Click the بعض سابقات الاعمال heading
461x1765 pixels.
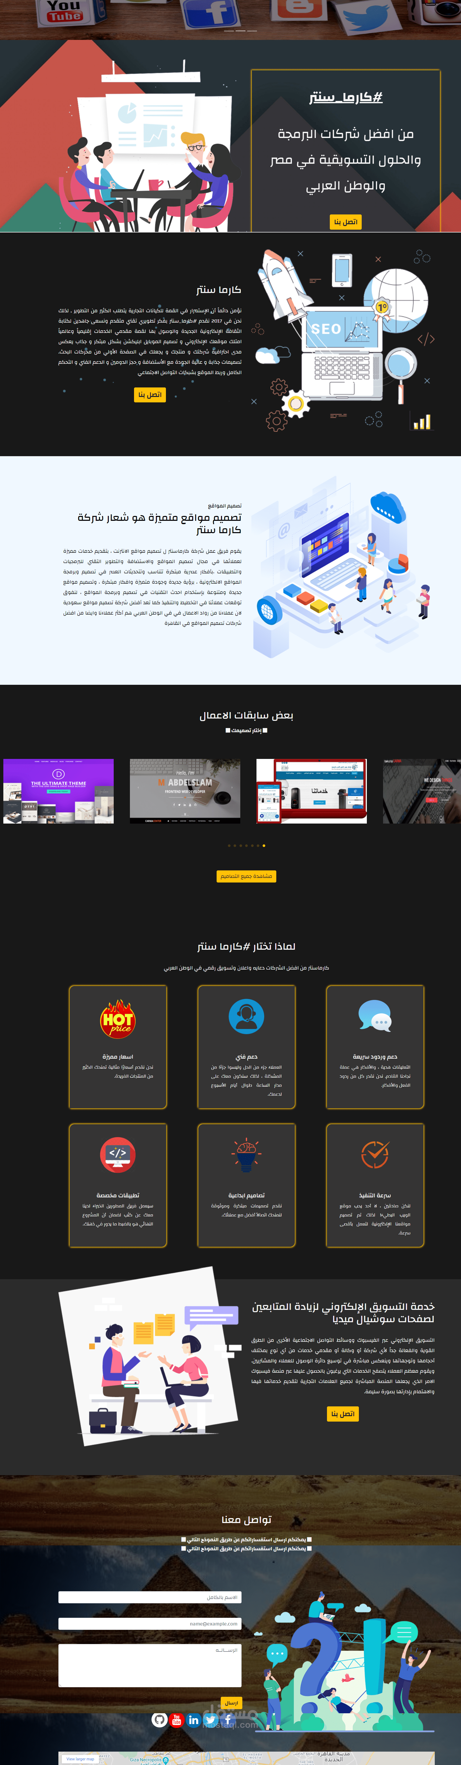click(x=247, y=715)
